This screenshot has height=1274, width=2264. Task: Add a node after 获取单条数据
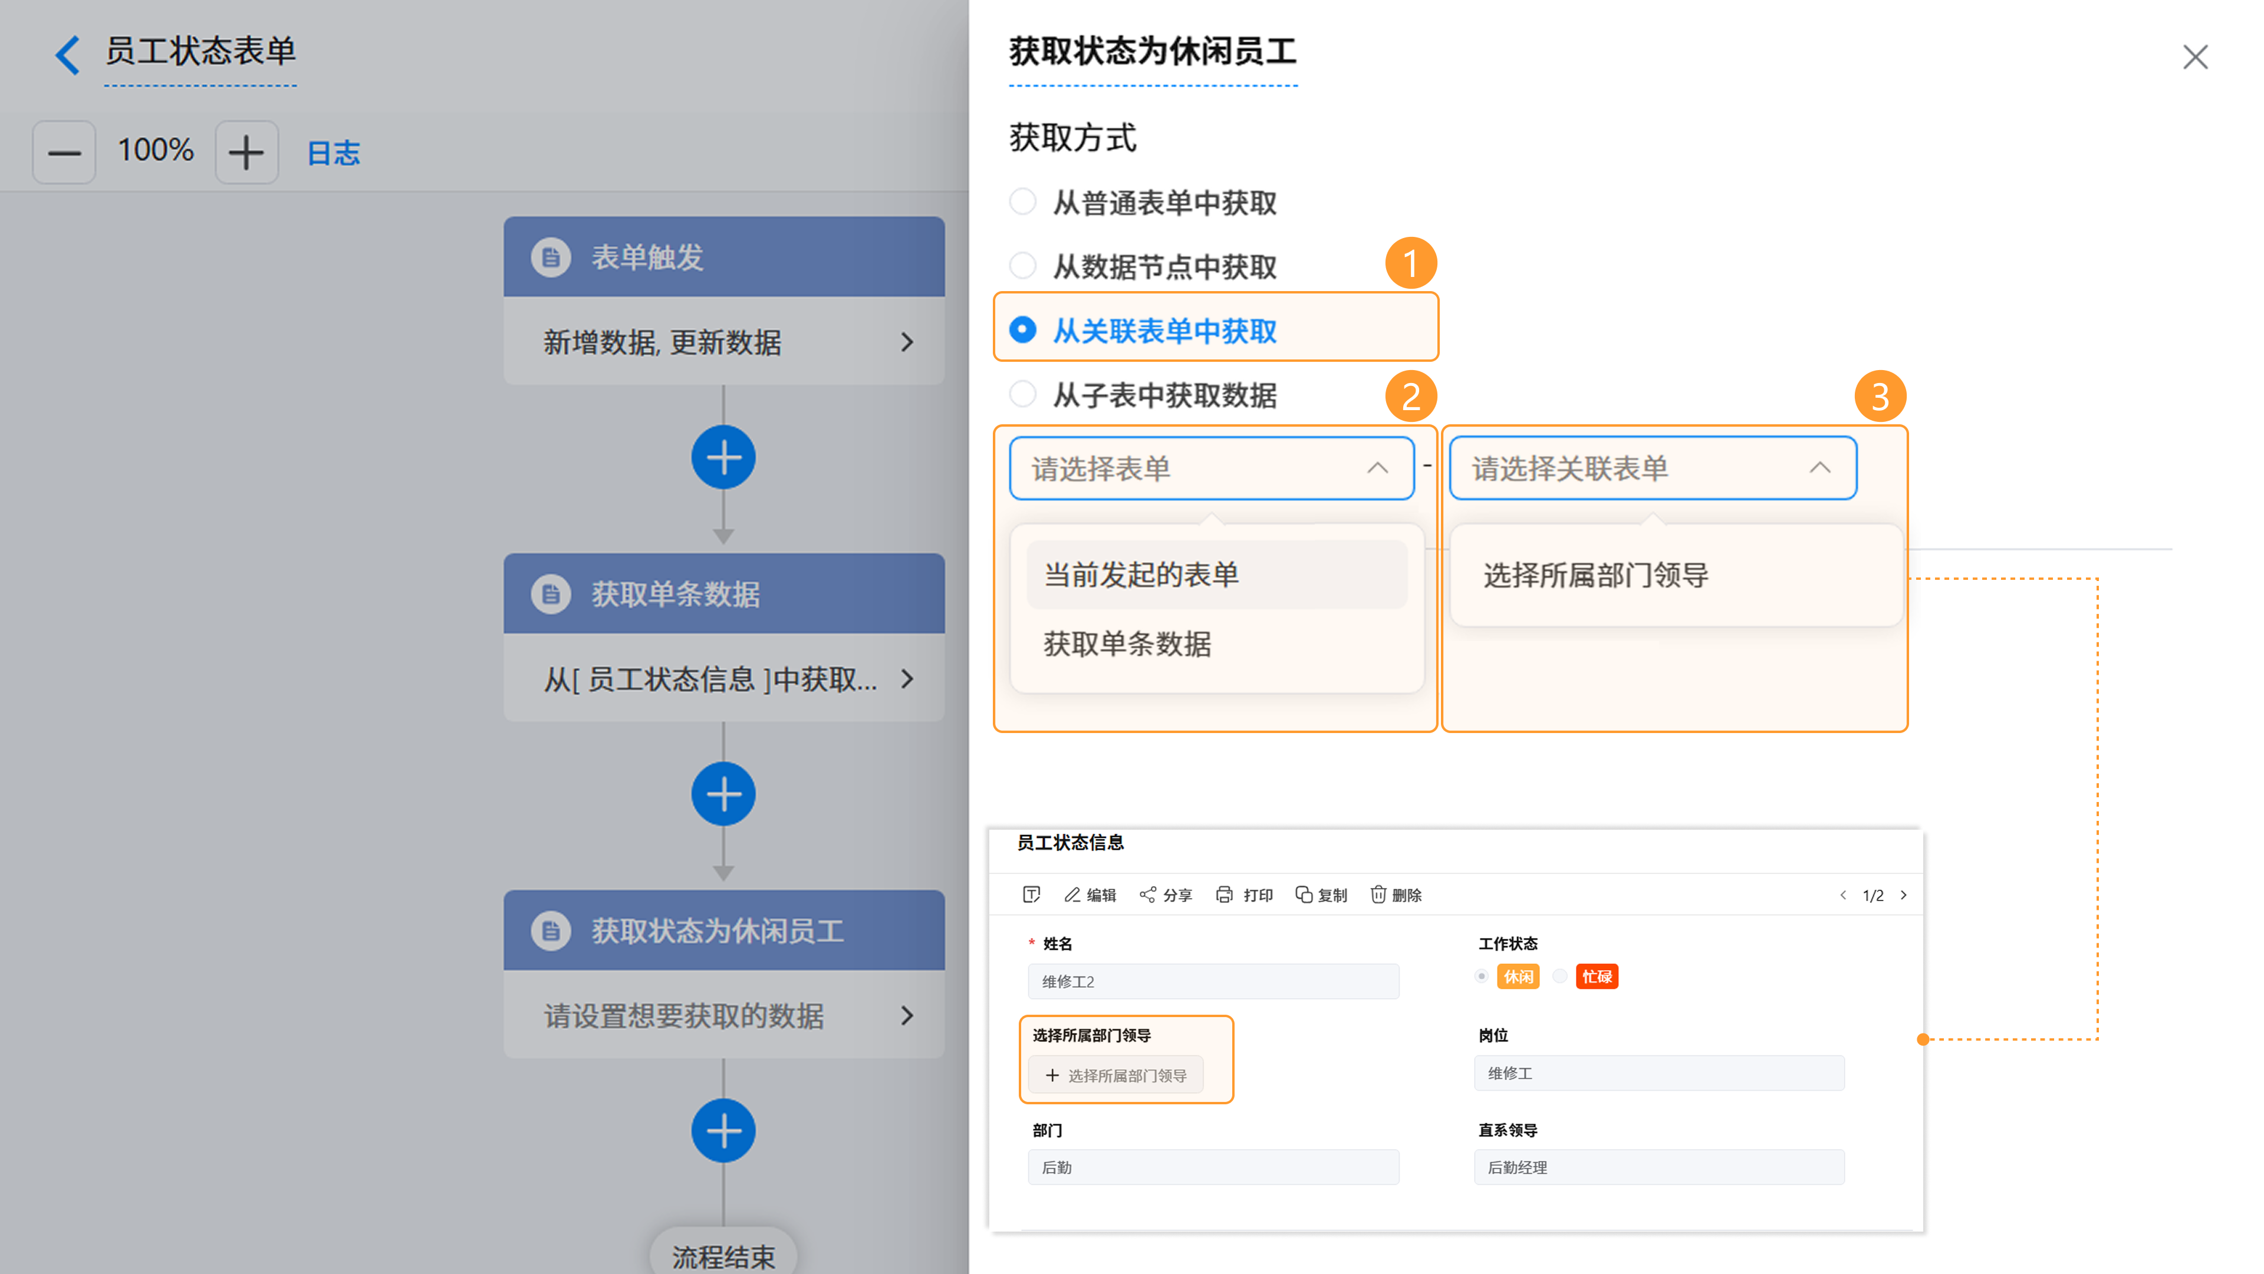coord(723,794)
